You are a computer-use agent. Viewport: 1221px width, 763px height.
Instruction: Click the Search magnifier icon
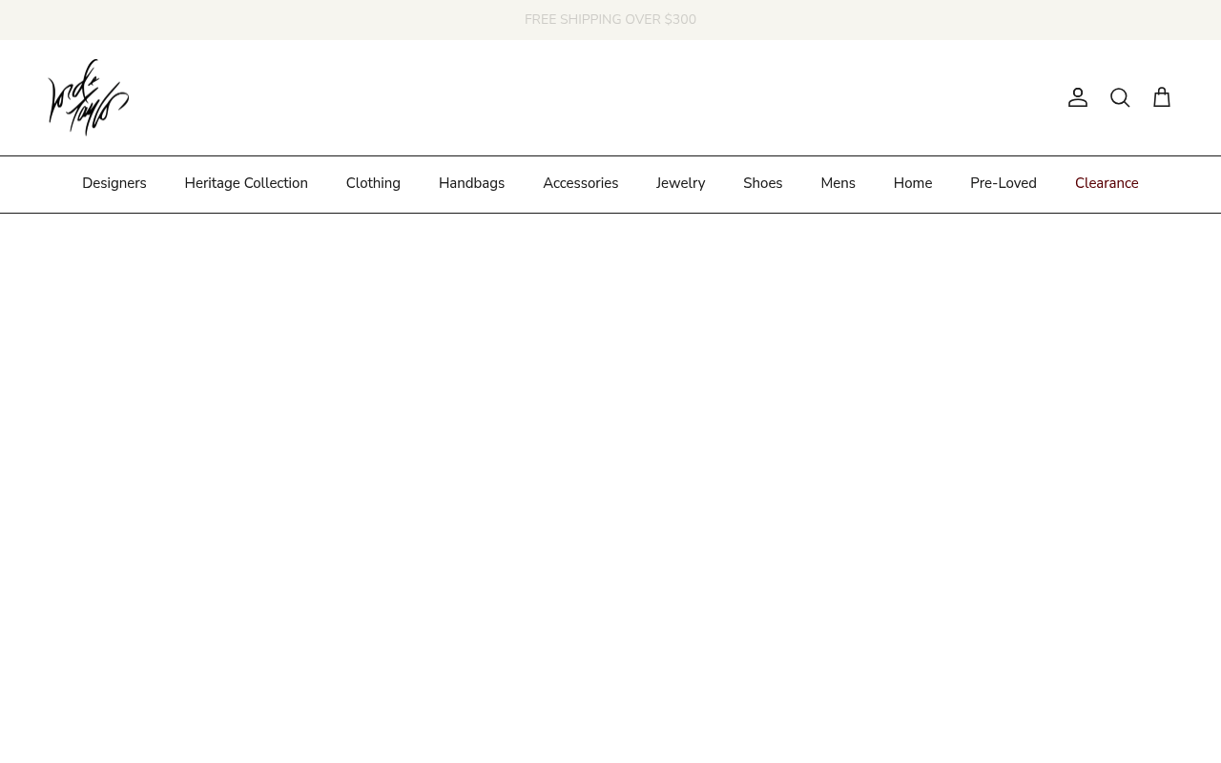[1120, 97]
